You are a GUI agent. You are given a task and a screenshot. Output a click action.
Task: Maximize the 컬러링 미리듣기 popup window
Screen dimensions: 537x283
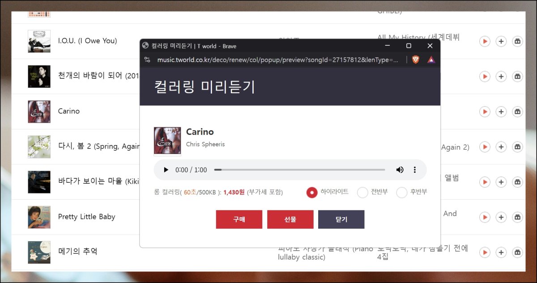(x=409, y=46)
